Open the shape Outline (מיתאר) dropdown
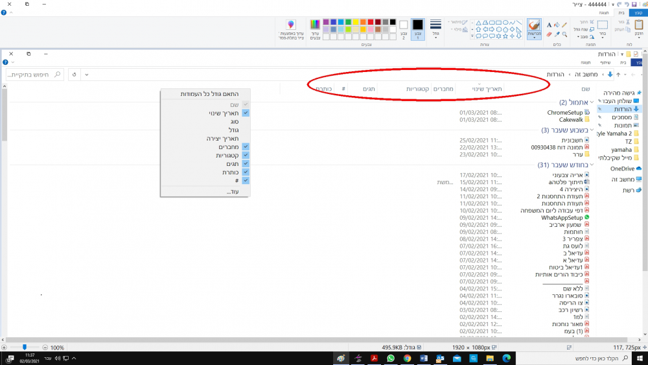This screenshot has width=648, height=365. tap(457, 22)
